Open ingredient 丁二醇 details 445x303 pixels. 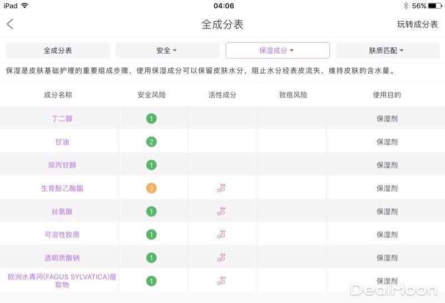click(62, 119)
